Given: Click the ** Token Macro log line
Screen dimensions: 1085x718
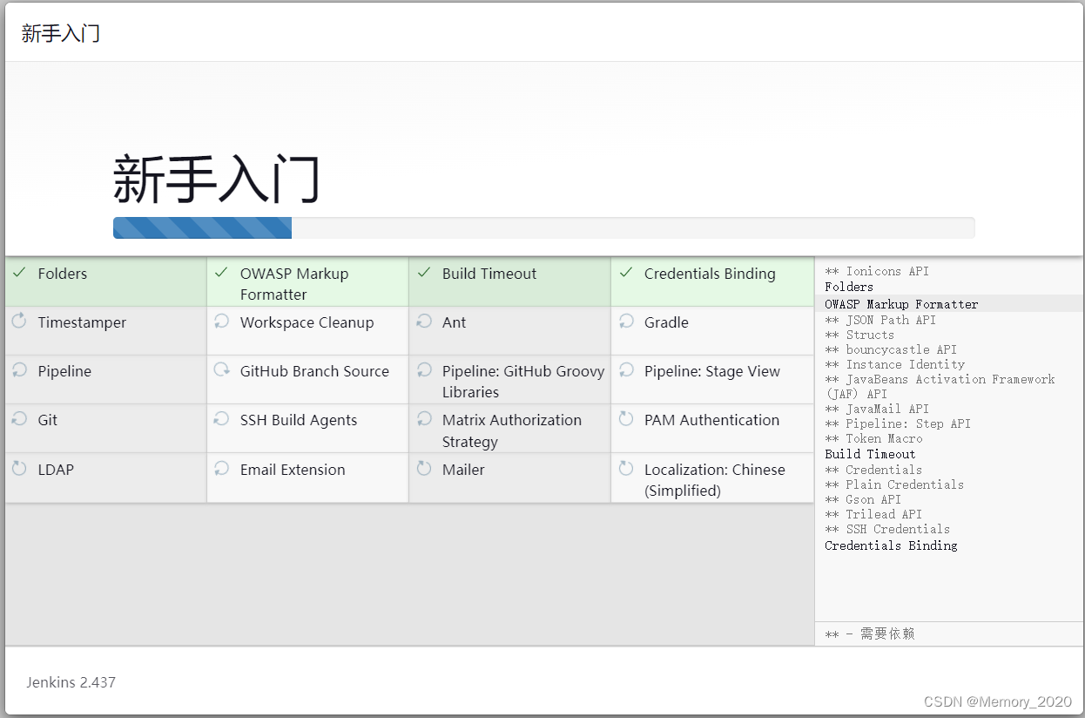Looking at the screenshot, I should pos(873,438).
